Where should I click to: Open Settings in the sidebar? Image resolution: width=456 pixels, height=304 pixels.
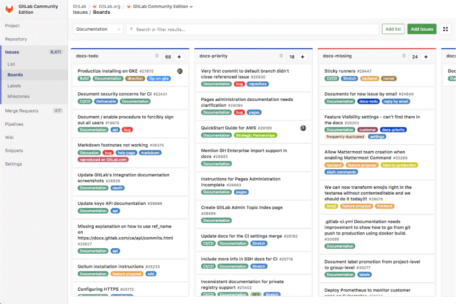coord(13,164)
